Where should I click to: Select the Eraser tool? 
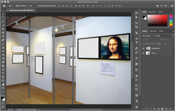(x=3, y=55)
